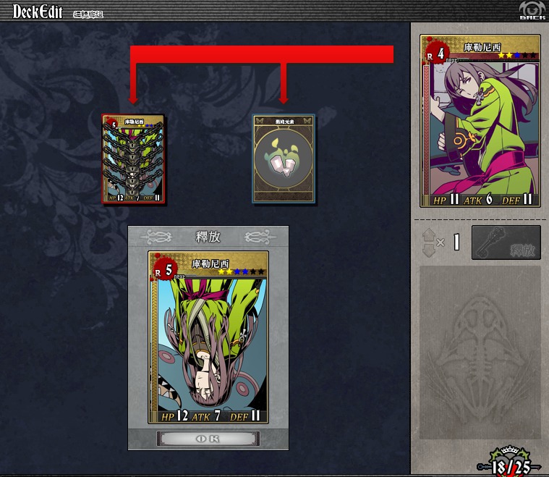Viewport: 549px width, 477px height.
Task: Select the chained level 5 card
Action: tap(133, 159)
